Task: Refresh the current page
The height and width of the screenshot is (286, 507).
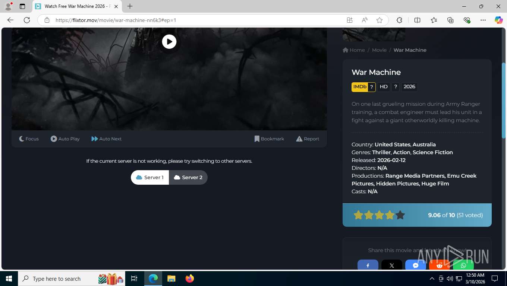Action: point(27,20)
